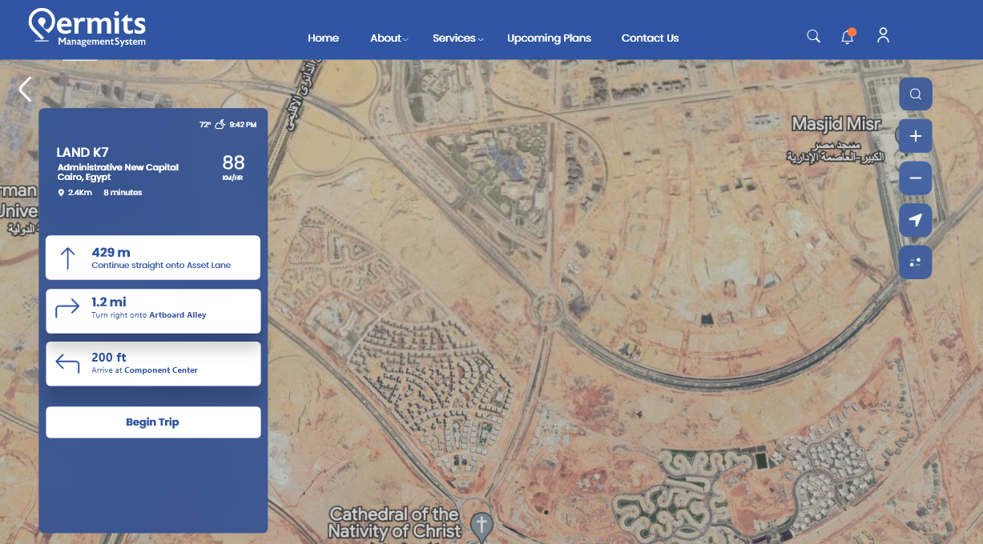Click the header search magnifier icon
Screen dimensions: 983x544
813,36
